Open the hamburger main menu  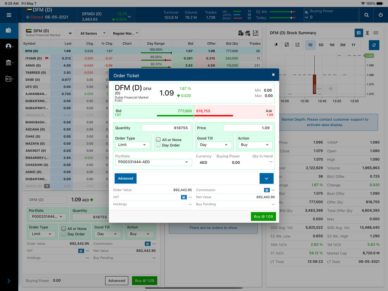coord(9,15)
